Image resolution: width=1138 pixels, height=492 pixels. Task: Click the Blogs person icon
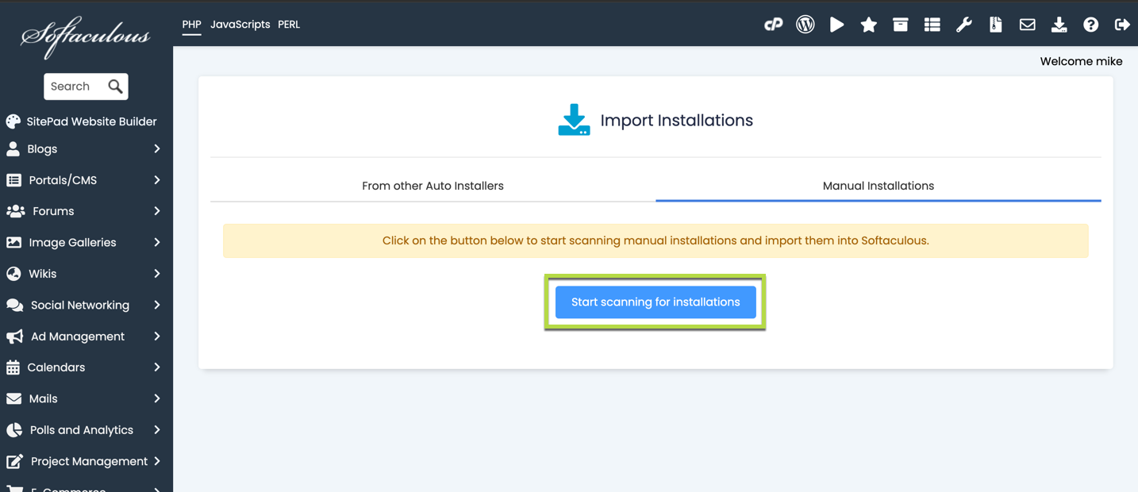tap(13, 148)
